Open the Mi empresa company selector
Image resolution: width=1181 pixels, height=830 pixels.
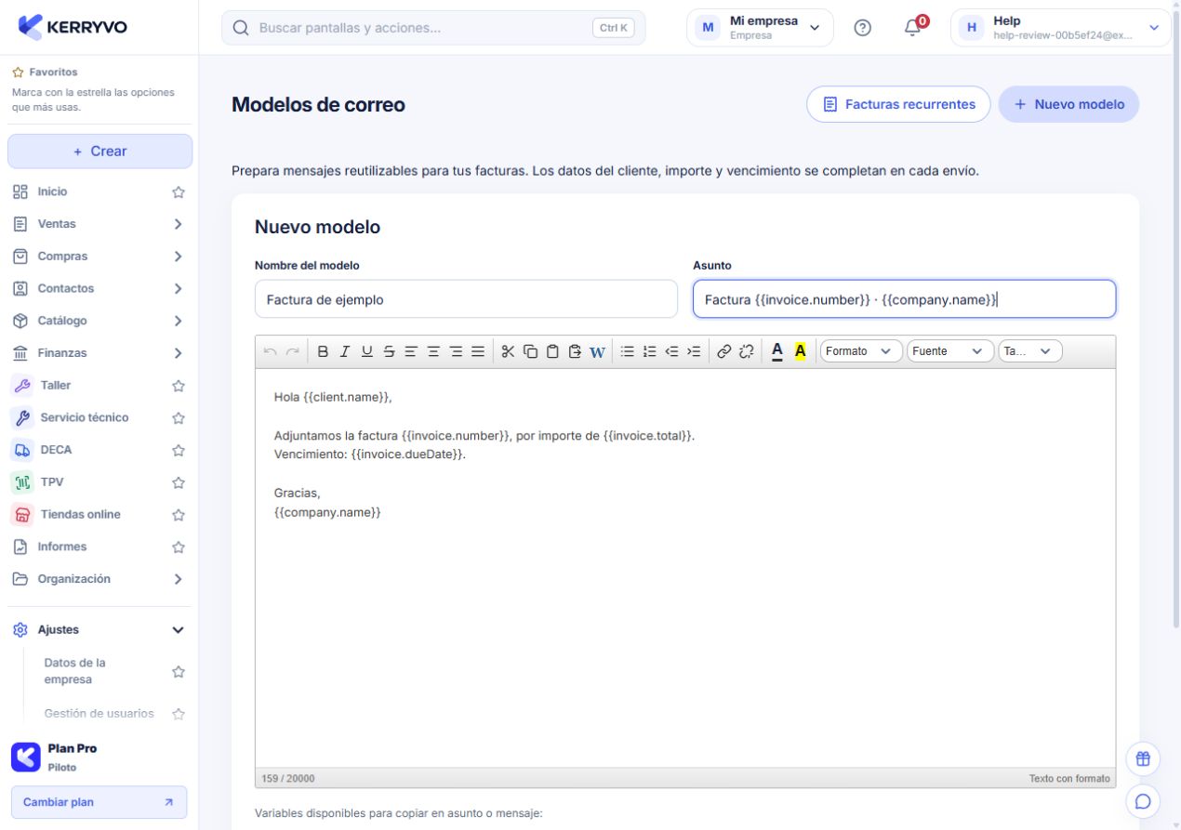click(760, 28)
